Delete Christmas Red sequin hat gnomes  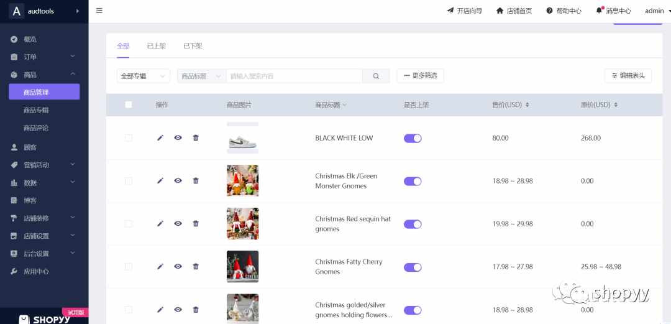point(196,223)
